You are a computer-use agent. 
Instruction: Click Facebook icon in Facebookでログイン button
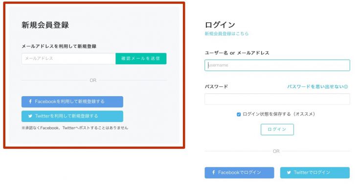tap(214, 172)
